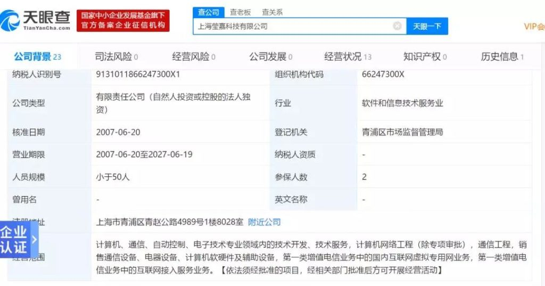Click the 纳税人识别号 label

point(37,74)
